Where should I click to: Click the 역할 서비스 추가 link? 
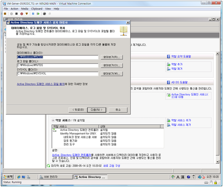(181, 120)
